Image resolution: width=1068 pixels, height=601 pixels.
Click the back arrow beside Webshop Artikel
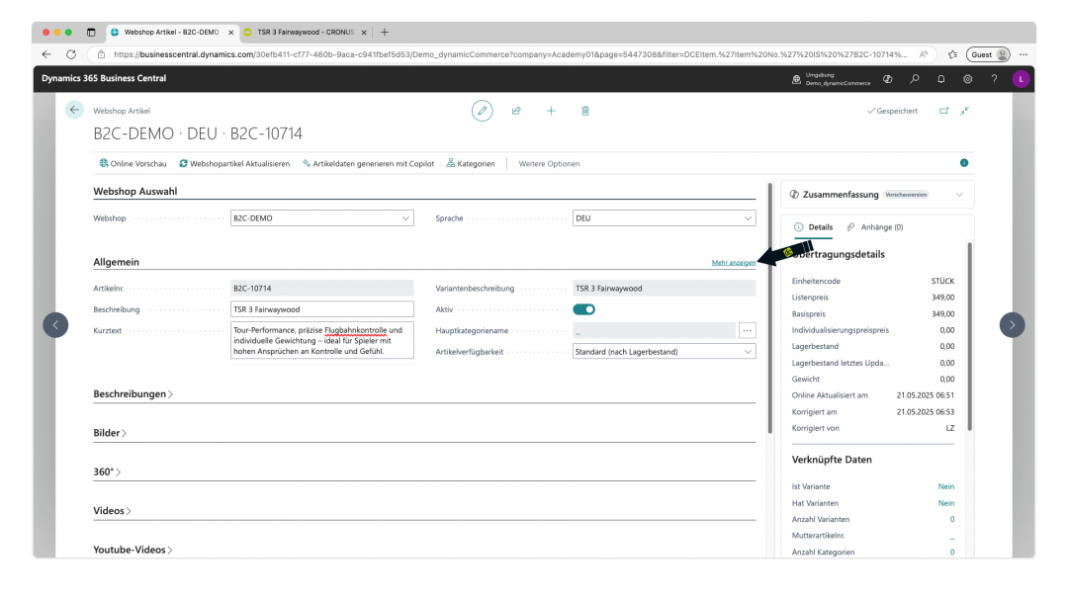click(74, 111)
